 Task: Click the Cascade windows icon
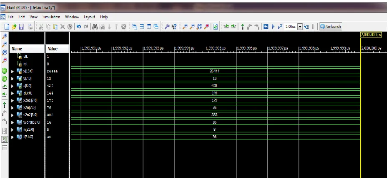[135, 27]
